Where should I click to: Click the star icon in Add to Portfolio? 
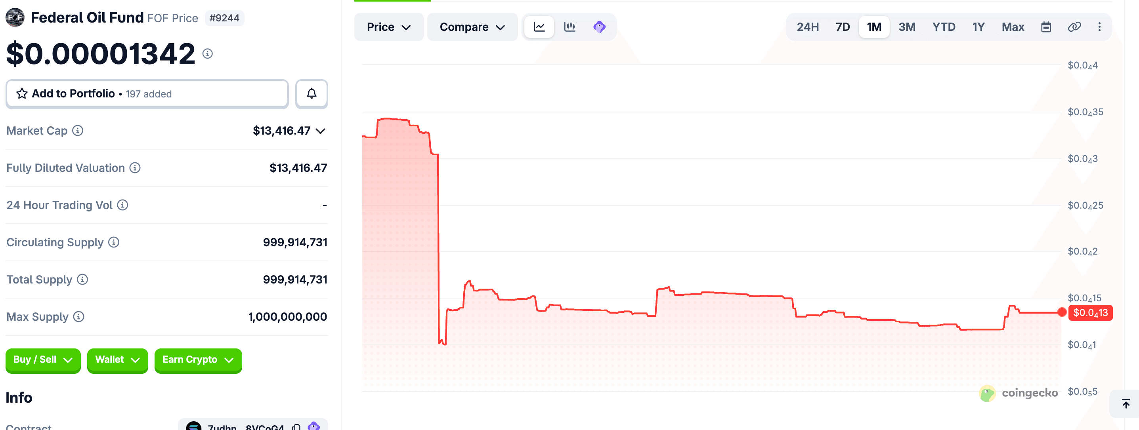(x=22, y=94)
